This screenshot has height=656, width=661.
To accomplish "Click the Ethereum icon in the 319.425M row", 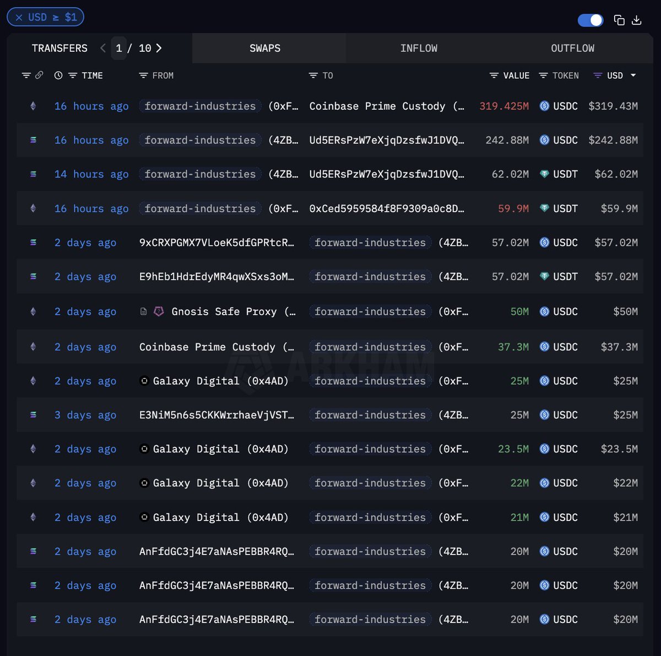I will pos(33,106).
